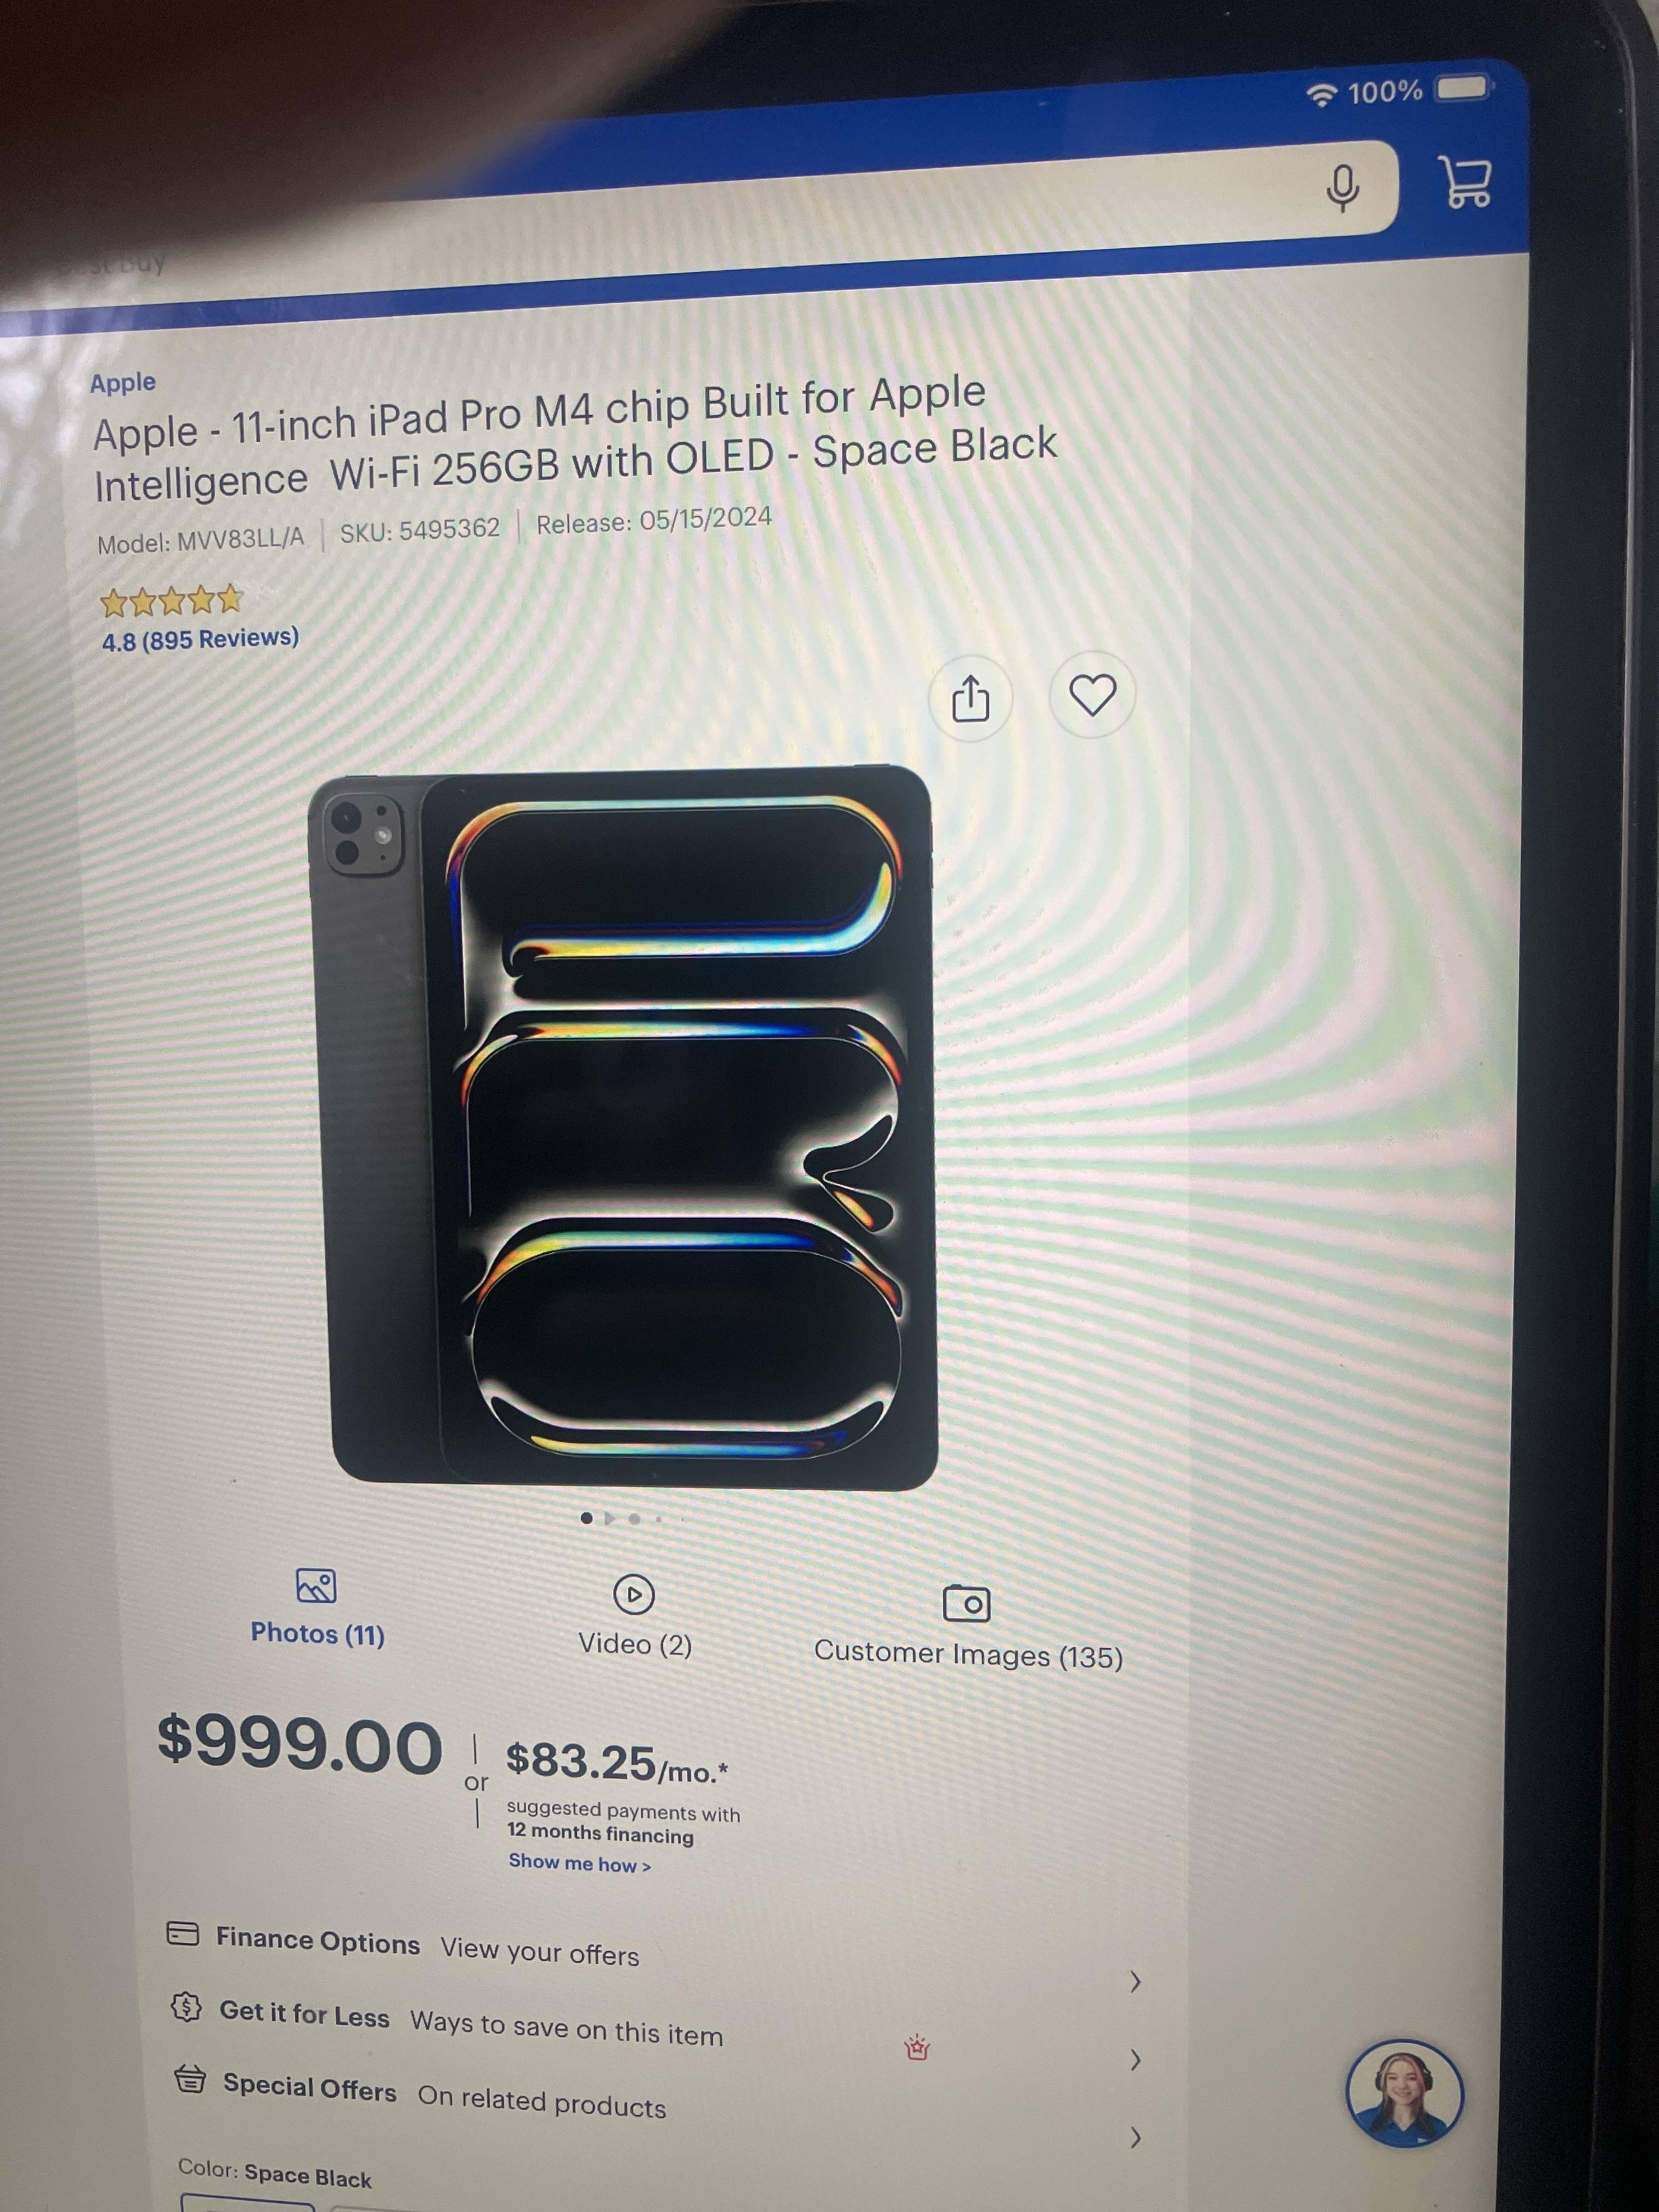
Task: Open the Customer Images (135) tab
Action: click(968, 1655)
